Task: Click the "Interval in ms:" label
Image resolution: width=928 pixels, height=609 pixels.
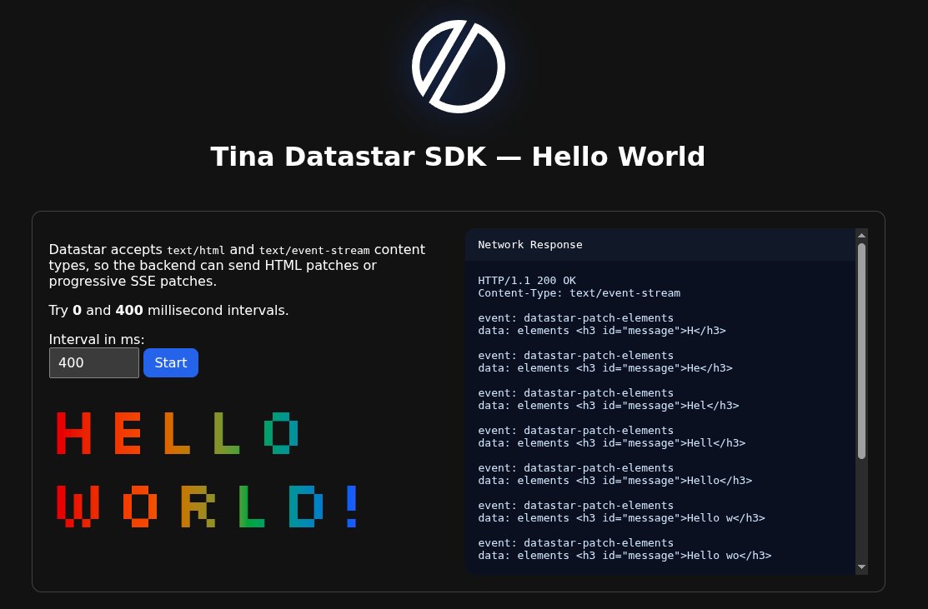Action: tap(97, 339)
